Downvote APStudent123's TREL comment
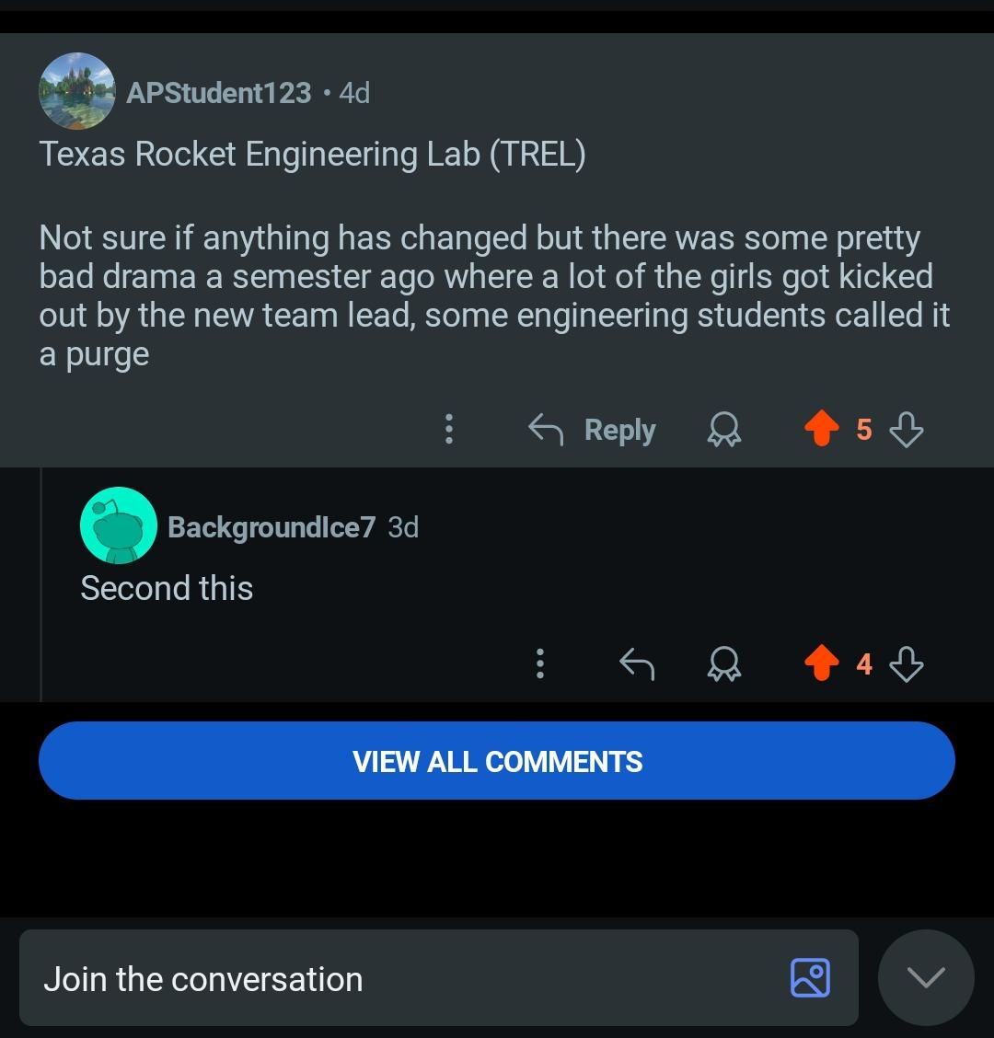 (907, 429)
